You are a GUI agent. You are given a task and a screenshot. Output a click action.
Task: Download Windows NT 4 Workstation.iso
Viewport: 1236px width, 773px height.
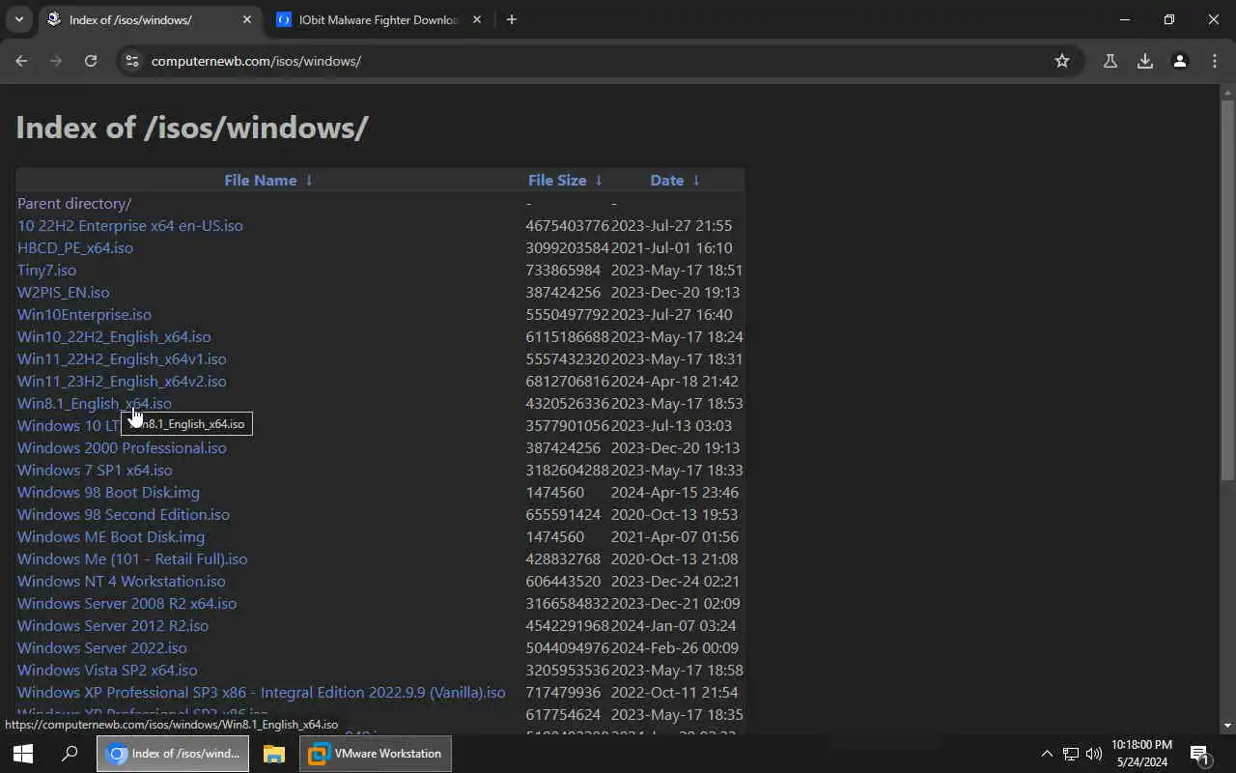click(x=122, y=581)
